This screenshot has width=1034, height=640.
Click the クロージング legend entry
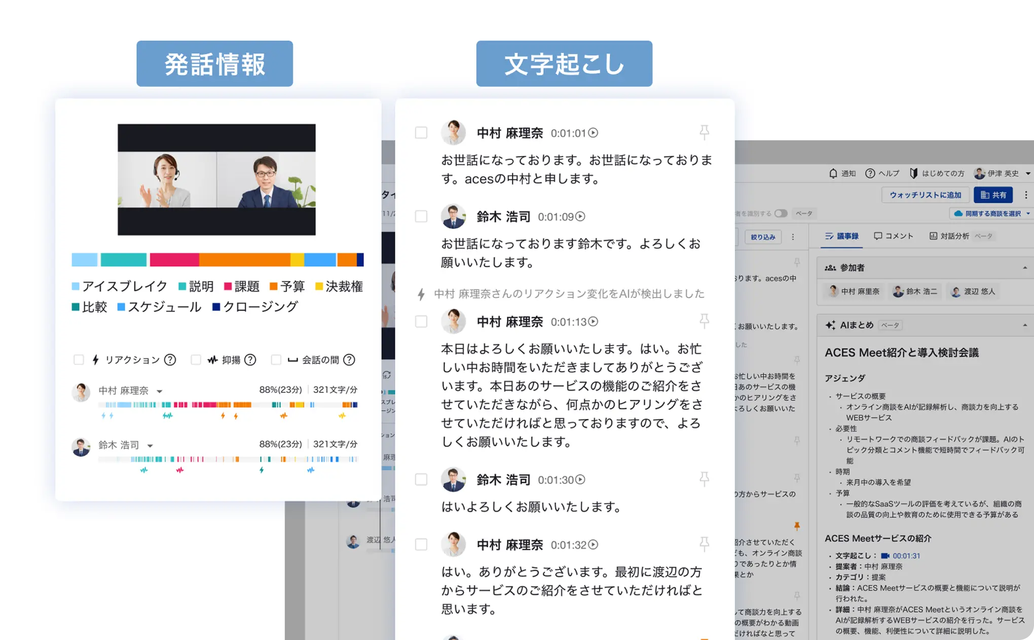(x=255, y=307)
